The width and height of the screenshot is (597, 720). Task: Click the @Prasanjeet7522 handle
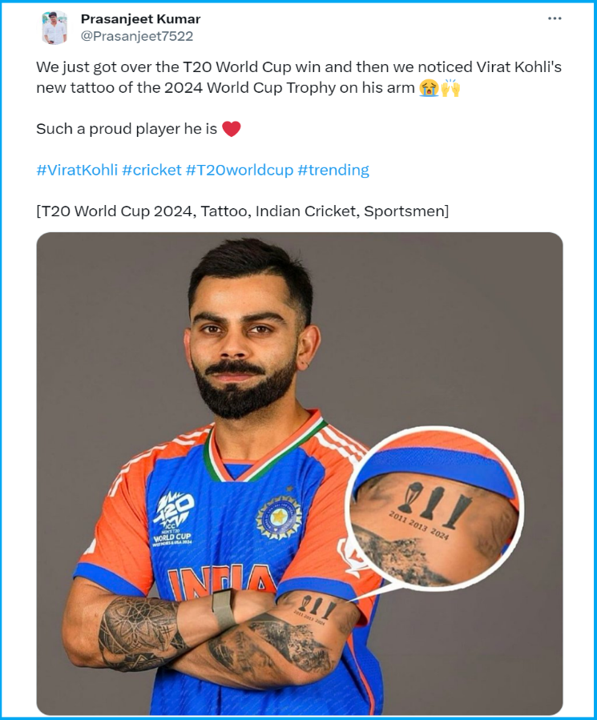tap(137, 36)
